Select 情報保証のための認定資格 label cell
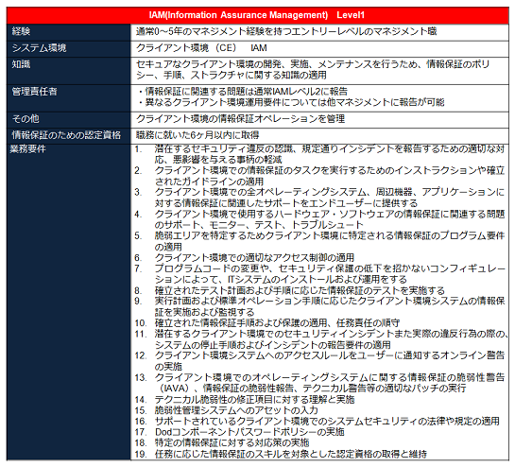This screenshot has height=467, width=515. click(69, 135)
